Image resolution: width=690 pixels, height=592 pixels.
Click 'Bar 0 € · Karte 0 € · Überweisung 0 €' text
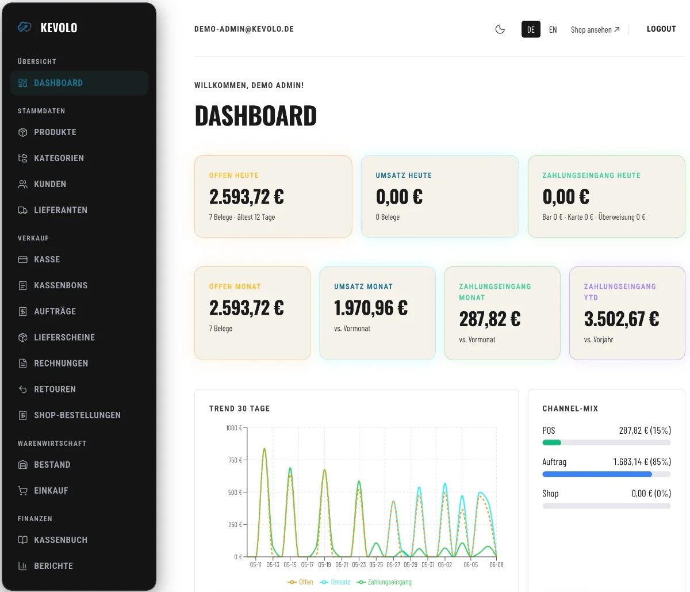594,217
